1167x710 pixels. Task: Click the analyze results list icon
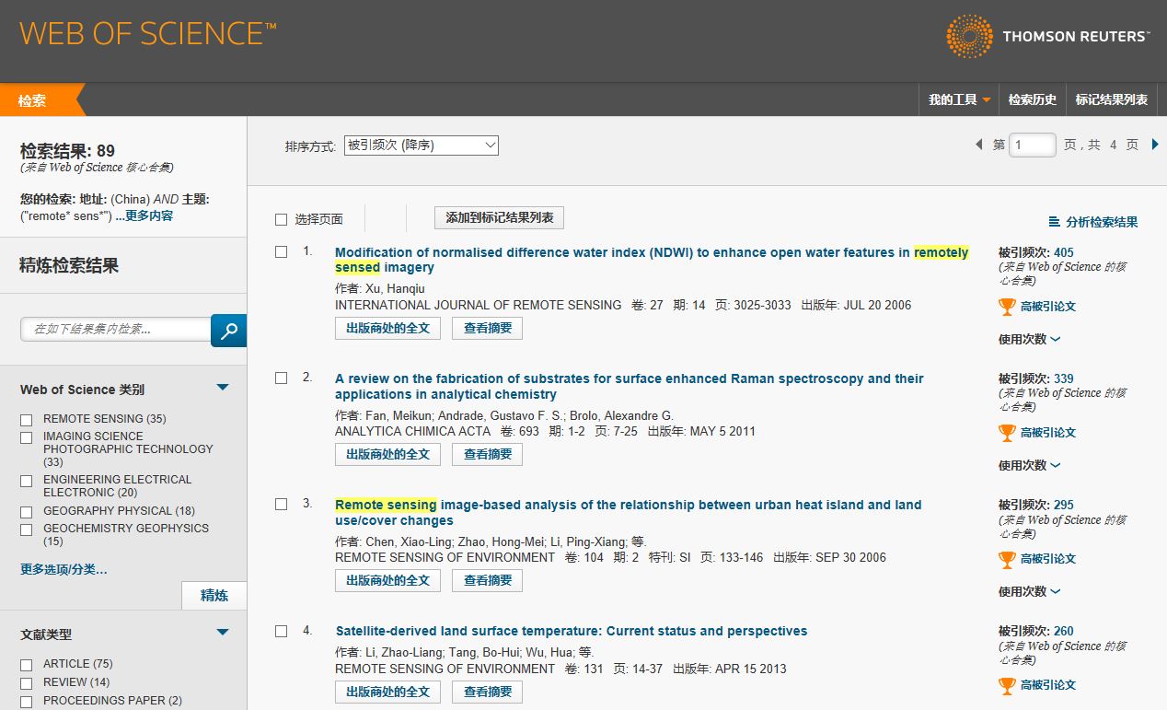(x=1055, y=222)
